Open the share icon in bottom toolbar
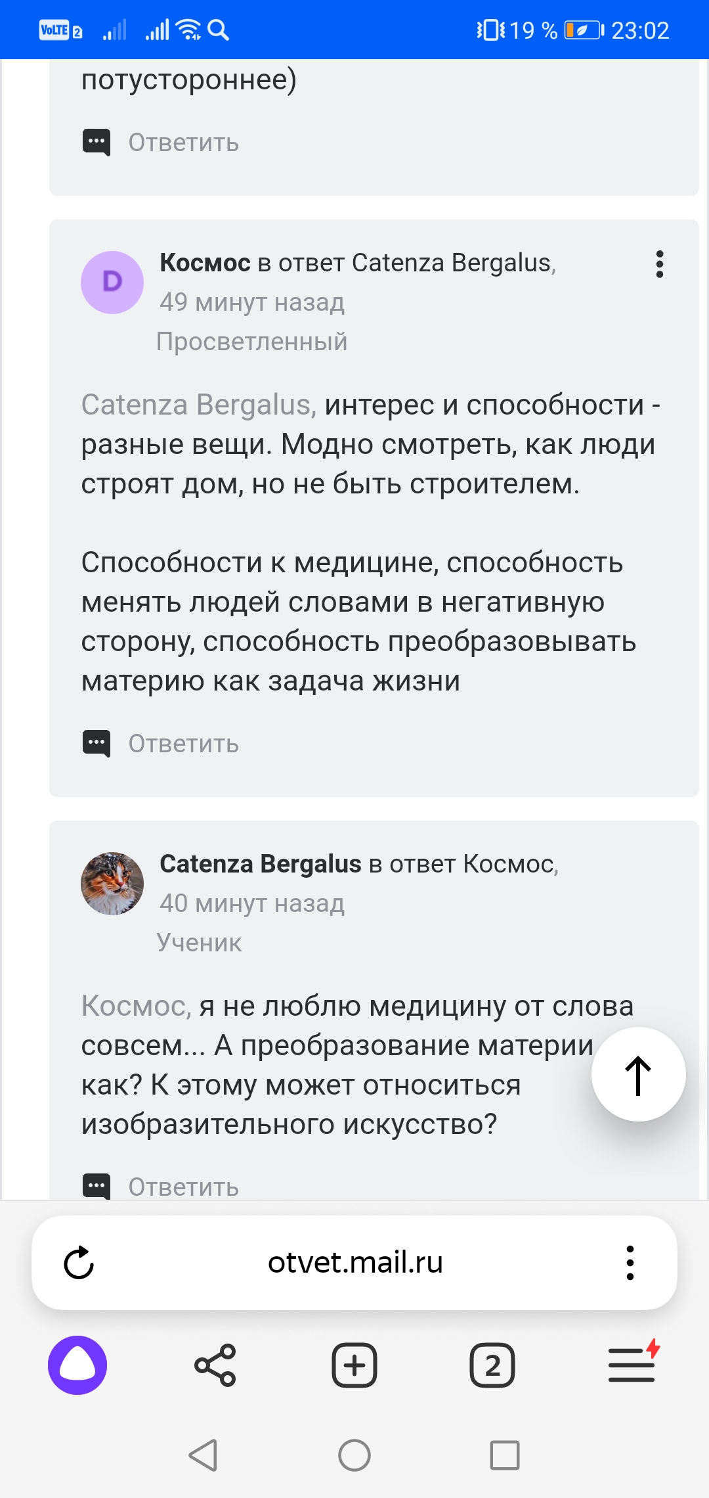Viewport: 709px width, 1498px height. 215,1365
